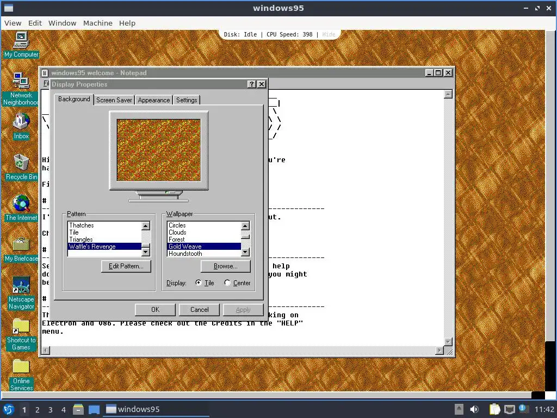Switch to virtual desktop 2
Viewport: 557px width, 418px height.
click(x=38, y=410)
